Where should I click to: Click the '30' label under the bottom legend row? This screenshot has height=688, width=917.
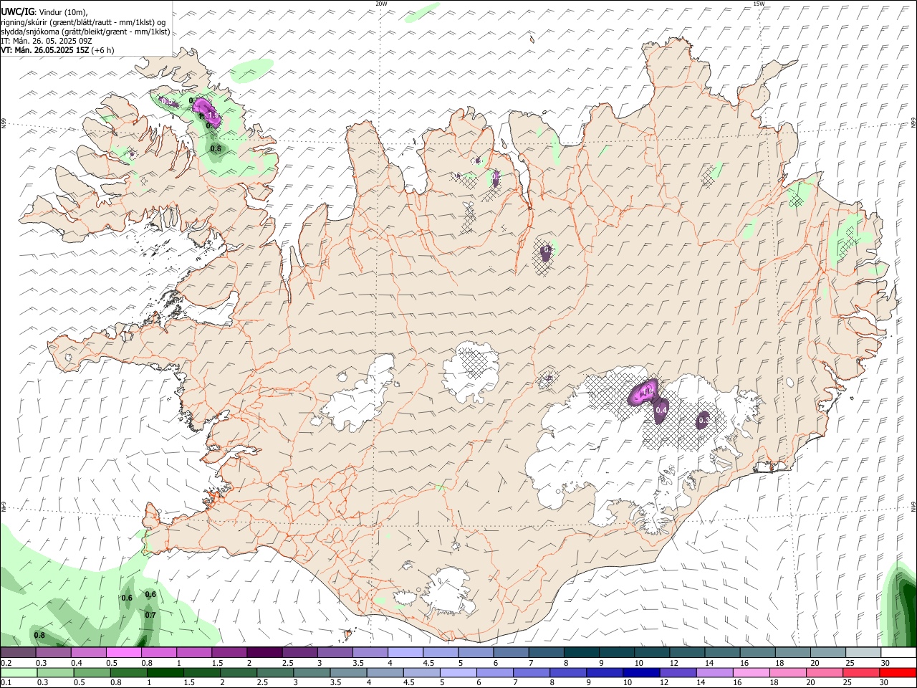click(x=885, y=684)
